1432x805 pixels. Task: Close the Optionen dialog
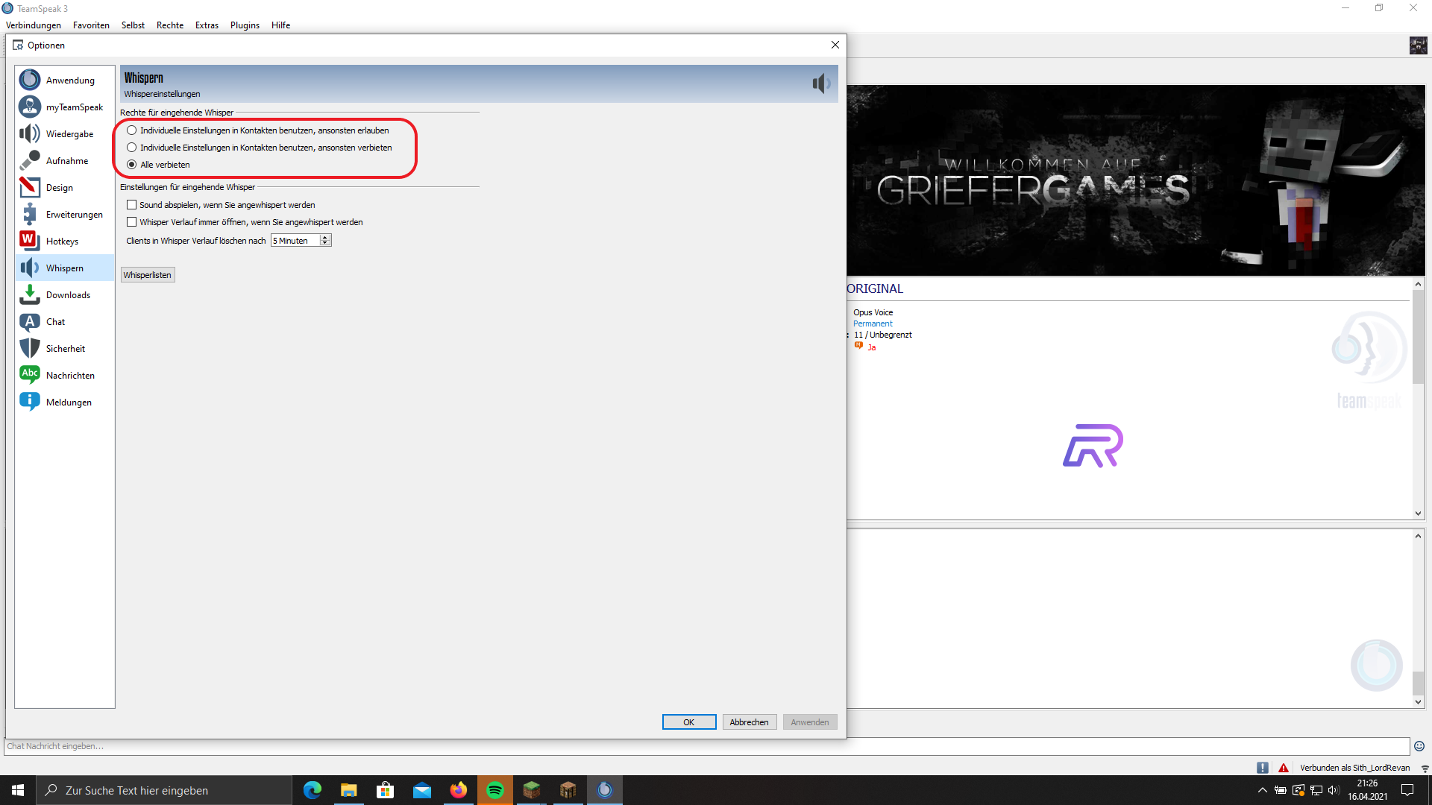(x=835, y=45)
